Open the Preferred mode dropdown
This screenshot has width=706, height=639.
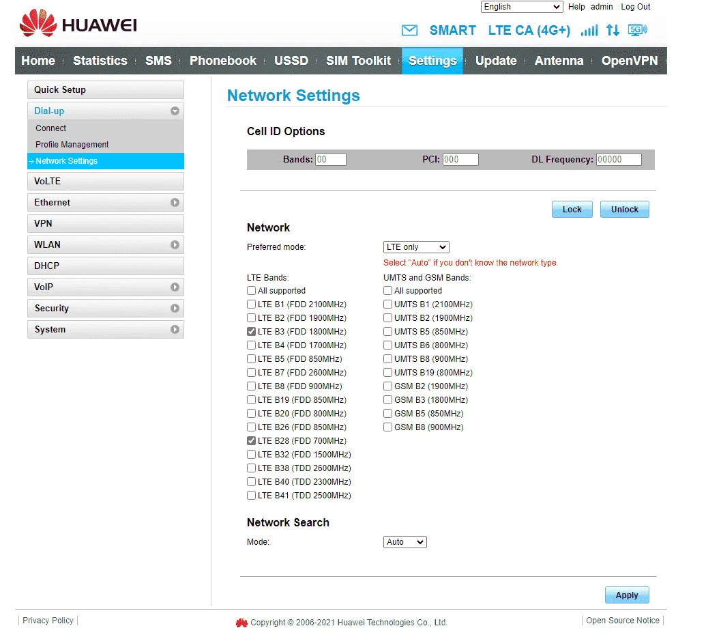point(416,247)
